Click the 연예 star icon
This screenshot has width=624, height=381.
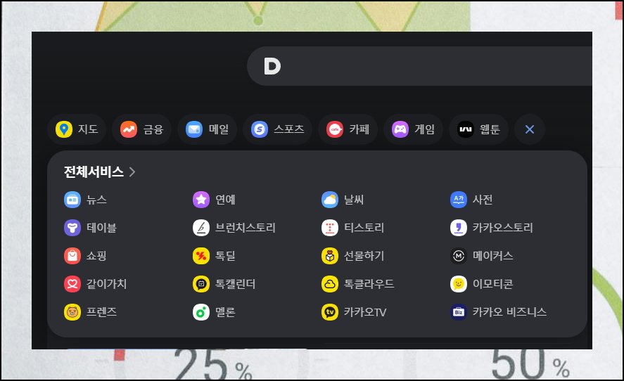[201, 200]
